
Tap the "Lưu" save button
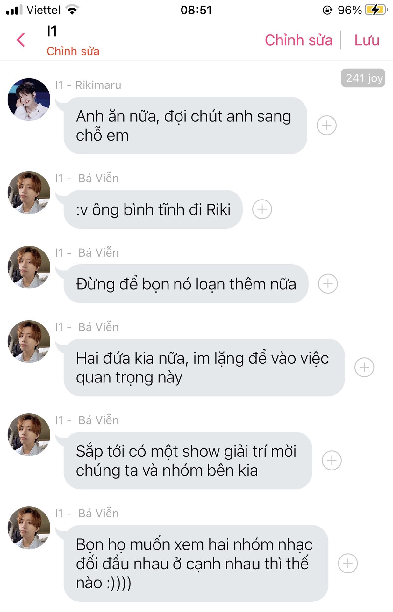pos(367,40)
